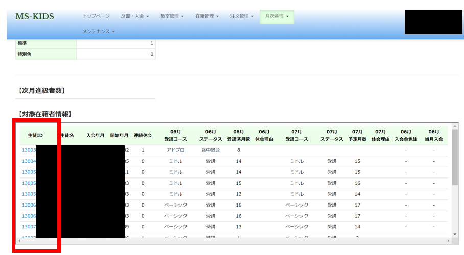
Task: Click the caret arrow beside 注文管理
Action: point(252,17)
